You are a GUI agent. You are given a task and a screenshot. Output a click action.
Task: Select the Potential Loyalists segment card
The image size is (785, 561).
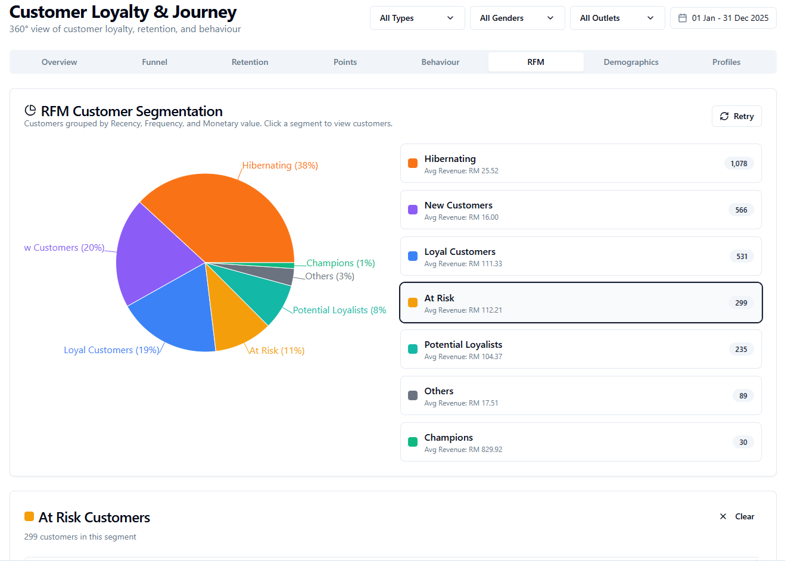click(x=581, y=349)
